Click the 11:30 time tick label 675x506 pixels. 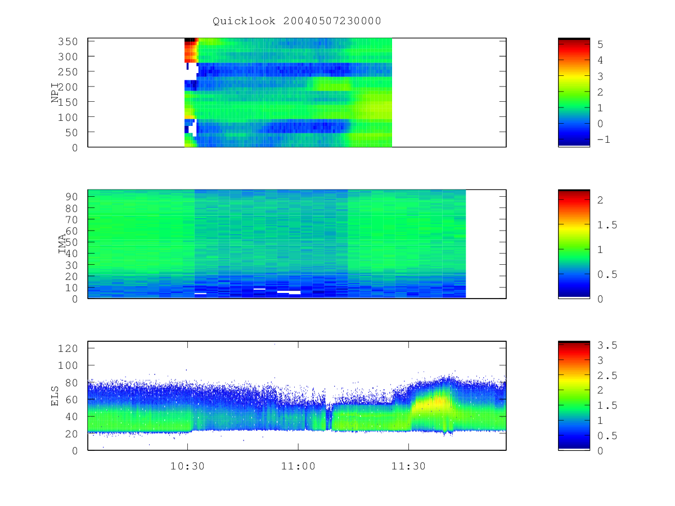[408, 466]
